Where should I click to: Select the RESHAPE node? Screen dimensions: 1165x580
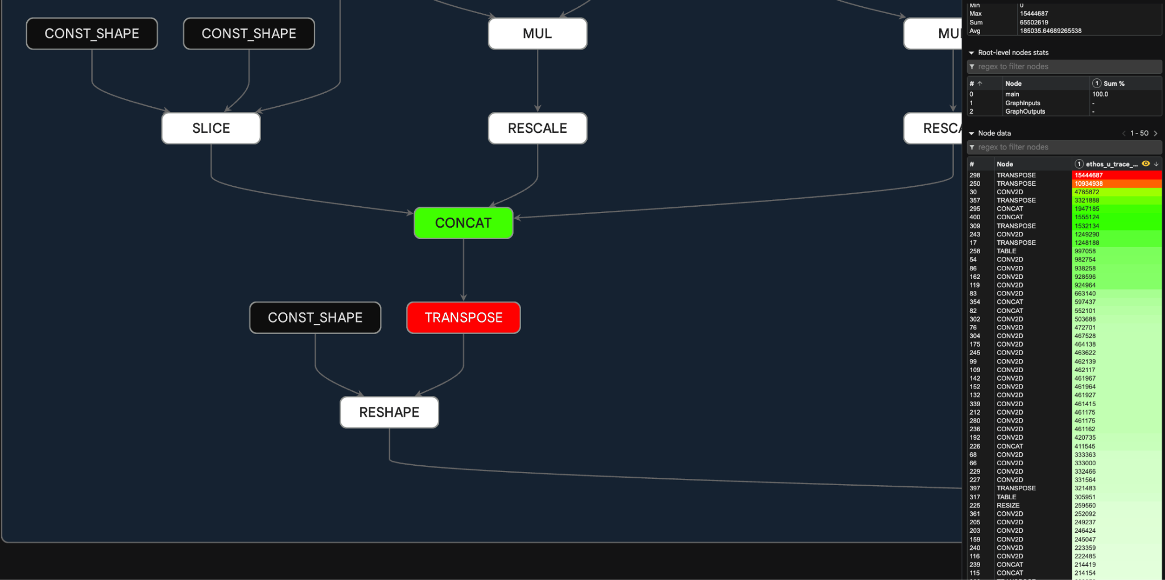coord(389,412)
